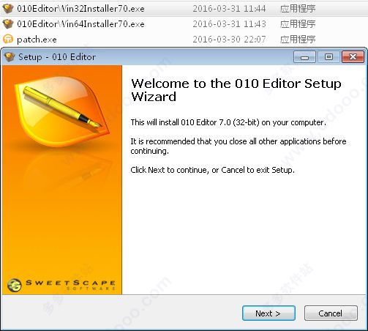Close the Setup - 010 Editor window
The width and height of the screenshot is (368, 331).
tap(353, 57)
